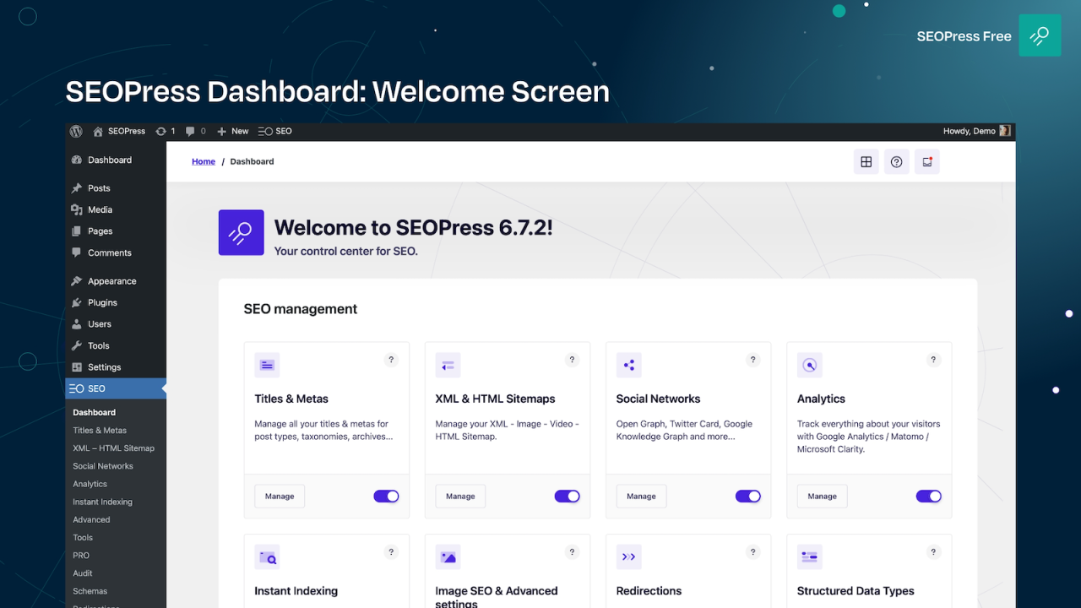Go to the Pages menu
Screen dimensions: 1081x608
point(116,231)
